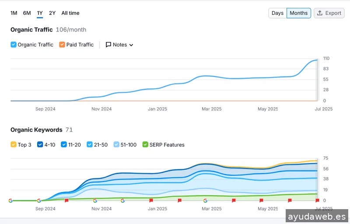Click the Organic Traffic line peak at Jul 2025

point(317,60)
